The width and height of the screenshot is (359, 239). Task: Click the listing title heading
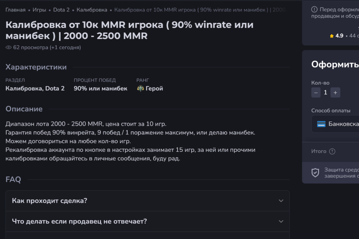[x=129, y=30]
